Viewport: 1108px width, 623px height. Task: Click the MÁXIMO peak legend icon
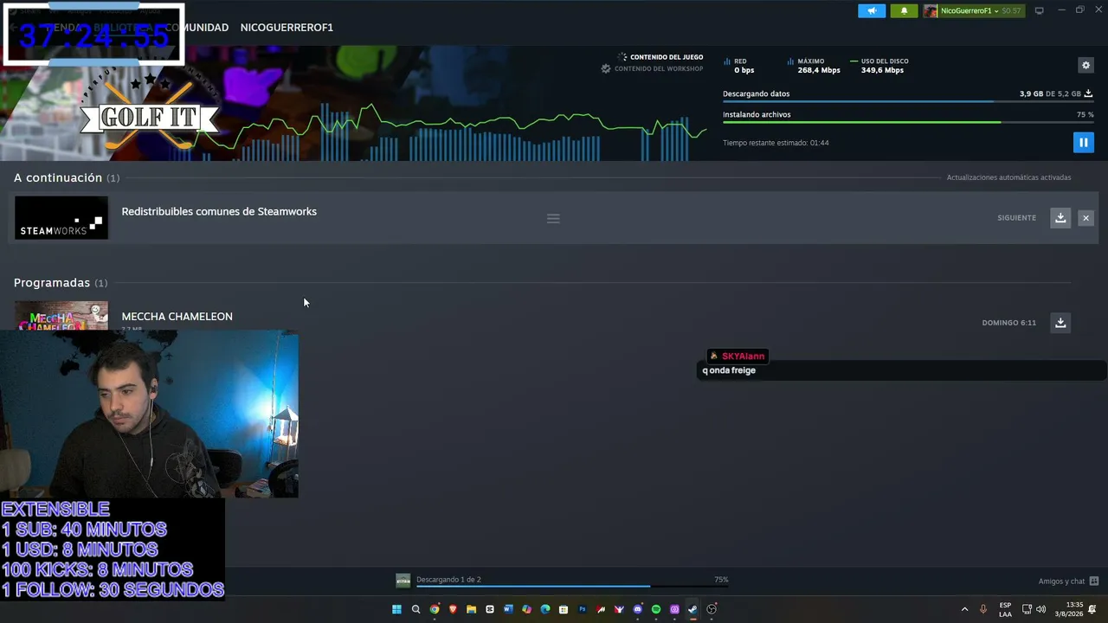790,61
